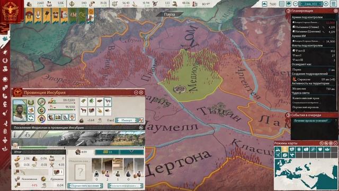Open second tab on settlement image strip

pos(28,134)
